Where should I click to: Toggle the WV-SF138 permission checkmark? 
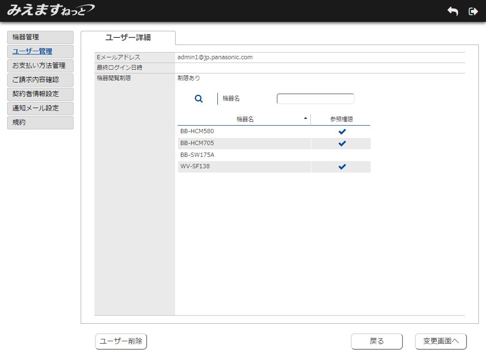click(342, 166)
